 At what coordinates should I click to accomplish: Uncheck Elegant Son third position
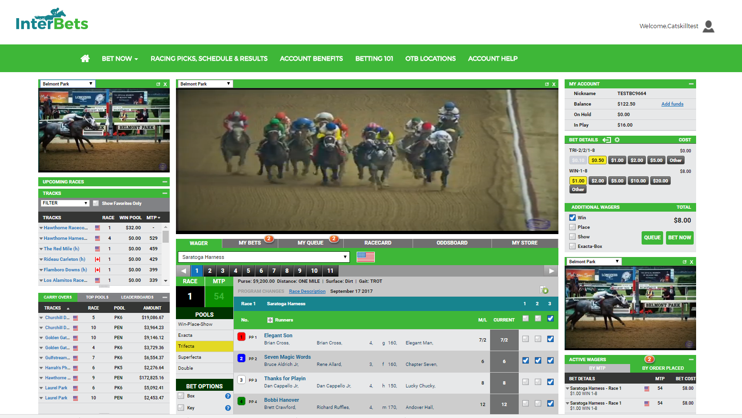[550, 339]
